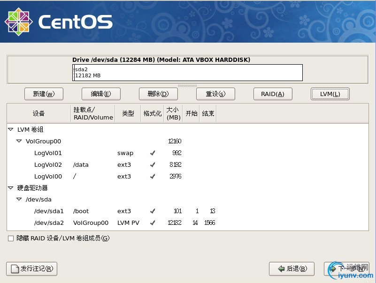Collapse the 硬盘驱动器 tree node
This screenshot has height=283, width=376.
pos(10,188)
